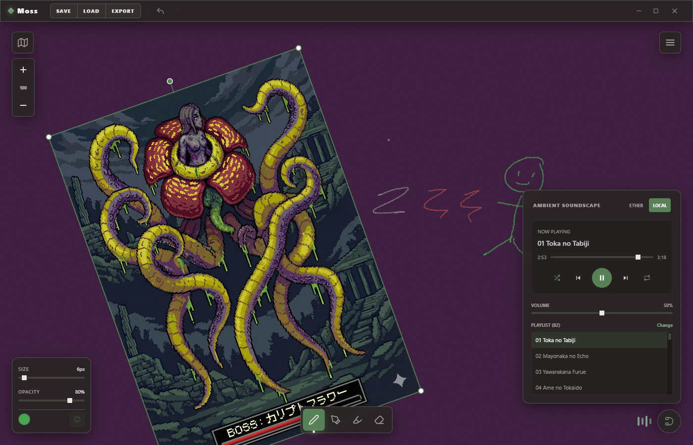Toggle shuffle playback
Screen dimensions: 693x445
(x=557, y=278)
